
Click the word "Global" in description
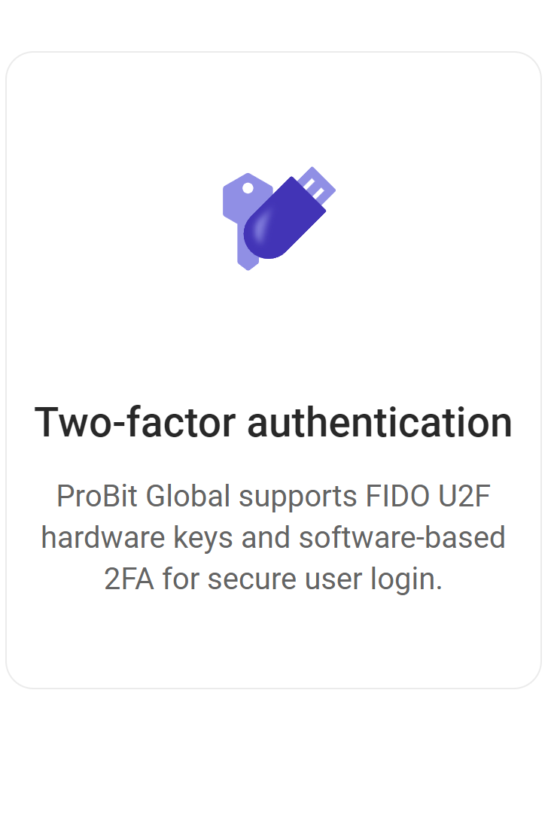(187, 497)
